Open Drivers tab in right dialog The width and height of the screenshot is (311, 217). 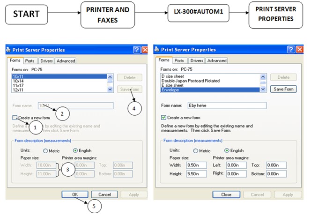(197, 60)
